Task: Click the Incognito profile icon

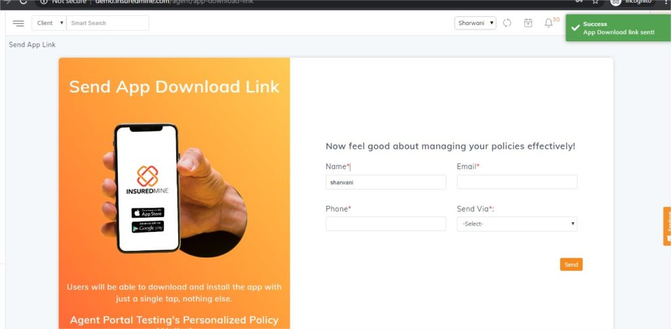Action: (x=615, y=2)
